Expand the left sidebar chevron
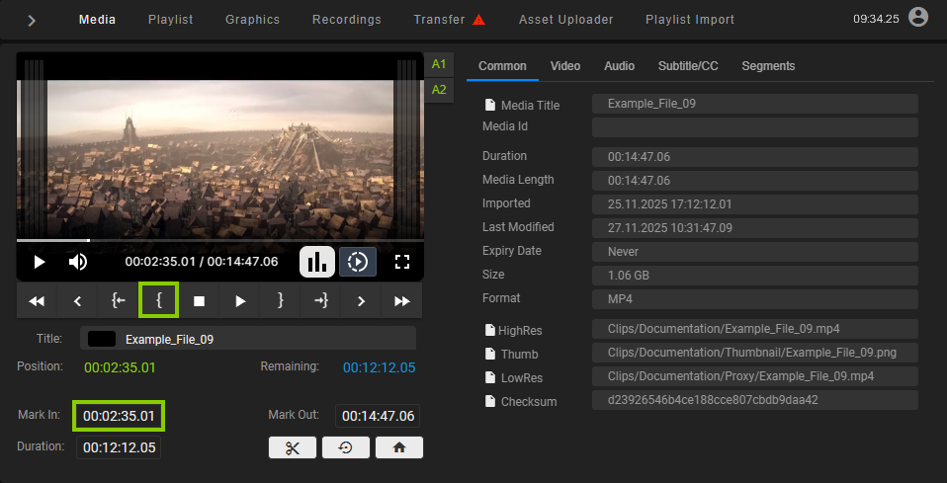This screenshot has height=483, width=947. pos(32,20)
